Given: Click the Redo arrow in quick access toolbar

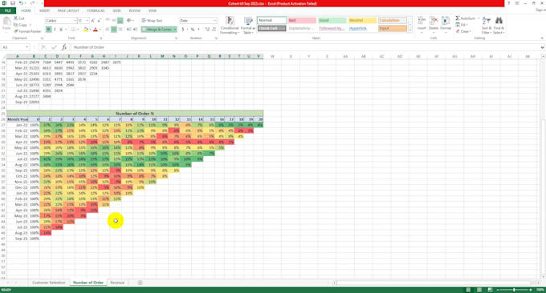Looking at the screenshot, I should [32, 3].
